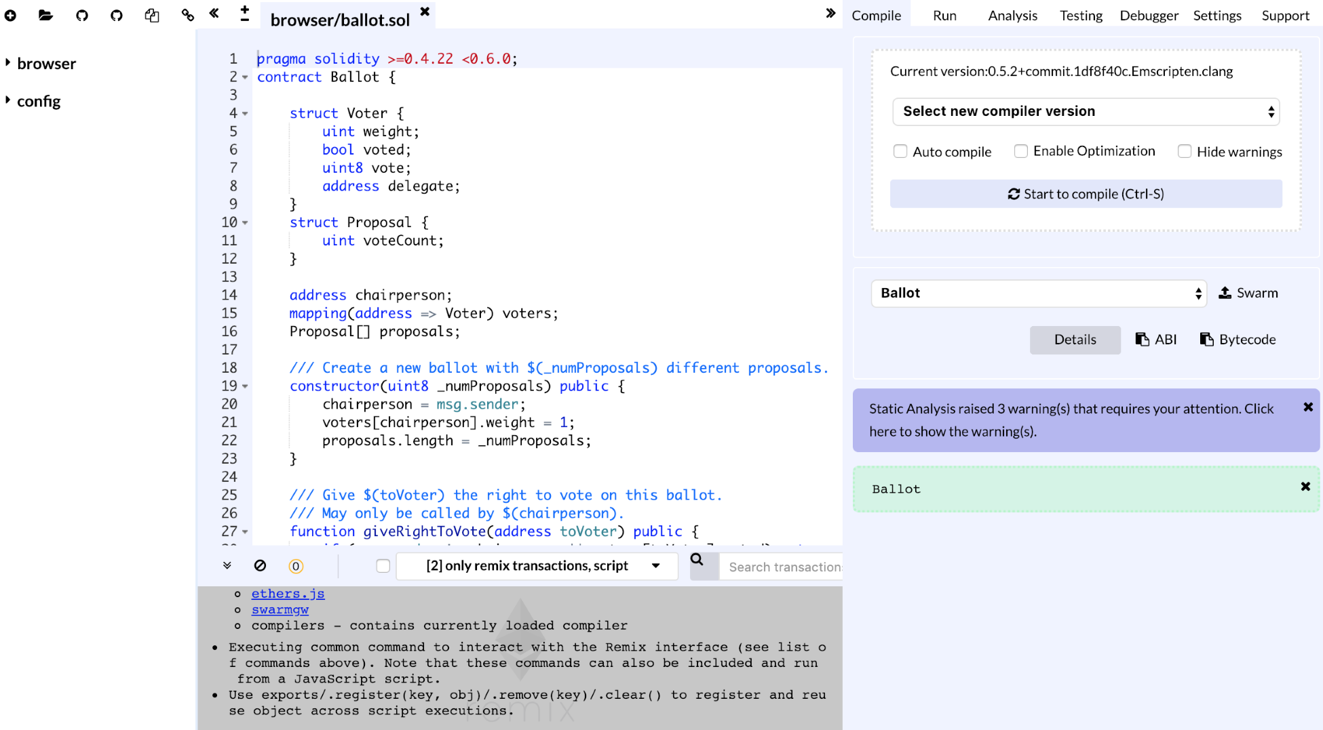Screen dimensions: 1323x730
Task: Clear the console with the ban icon
Action: (x=260, y=565)
